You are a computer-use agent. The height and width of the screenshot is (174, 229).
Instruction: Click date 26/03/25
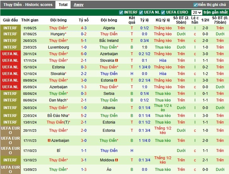coord(30,41)
